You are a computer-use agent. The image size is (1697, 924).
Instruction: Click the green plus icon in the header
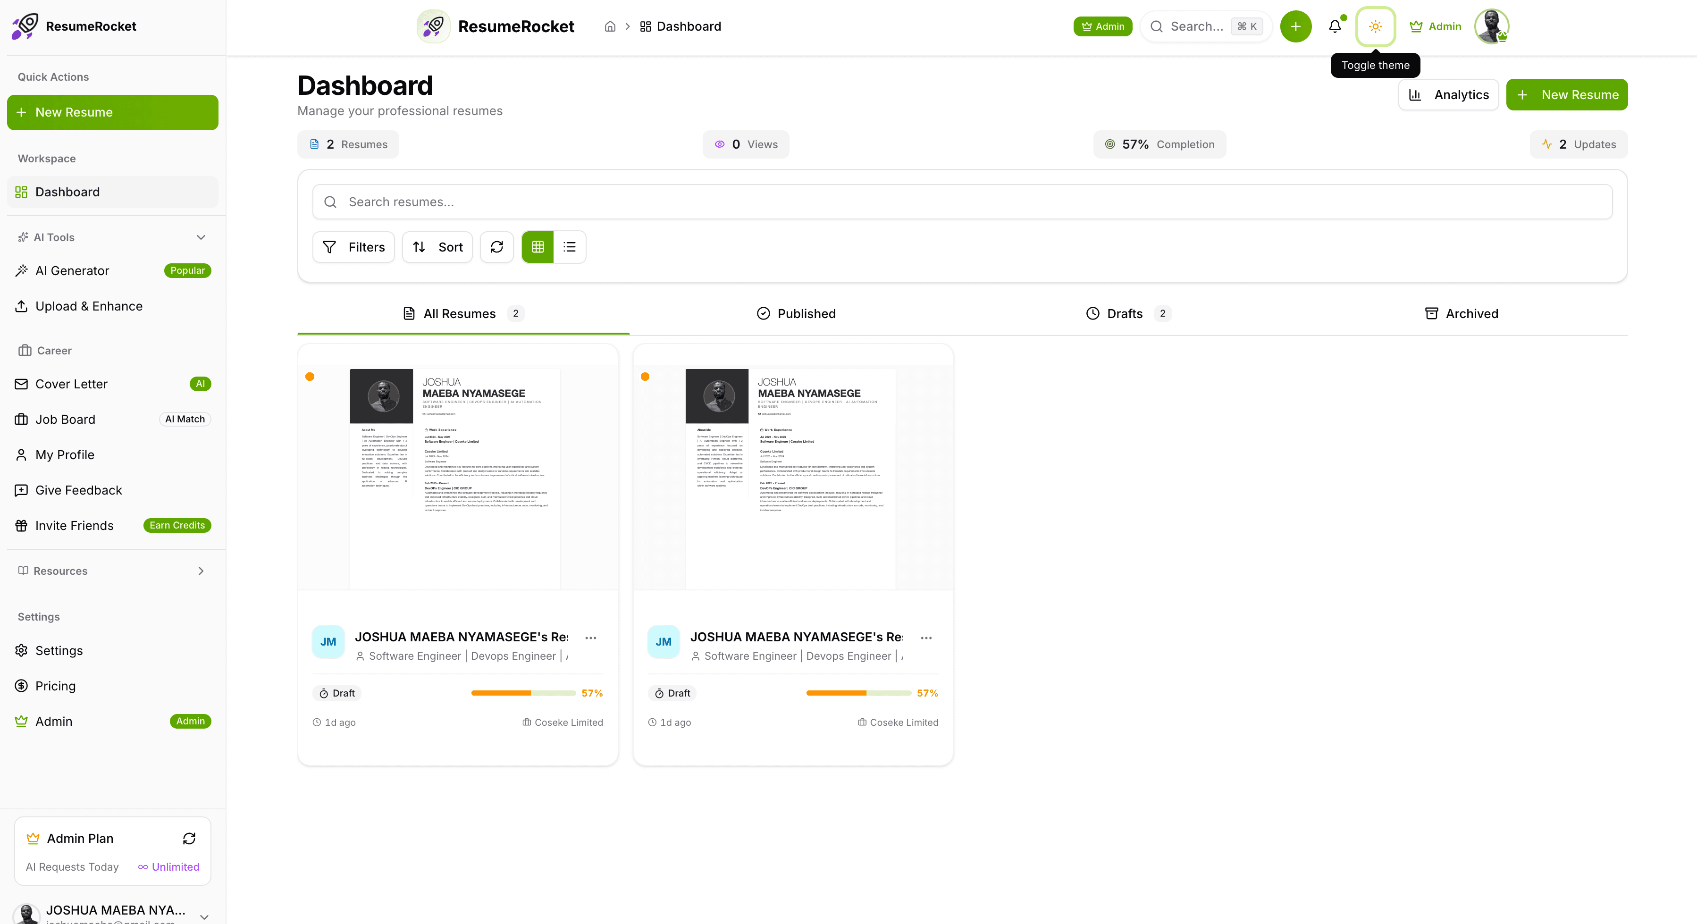click(1295, 26)
